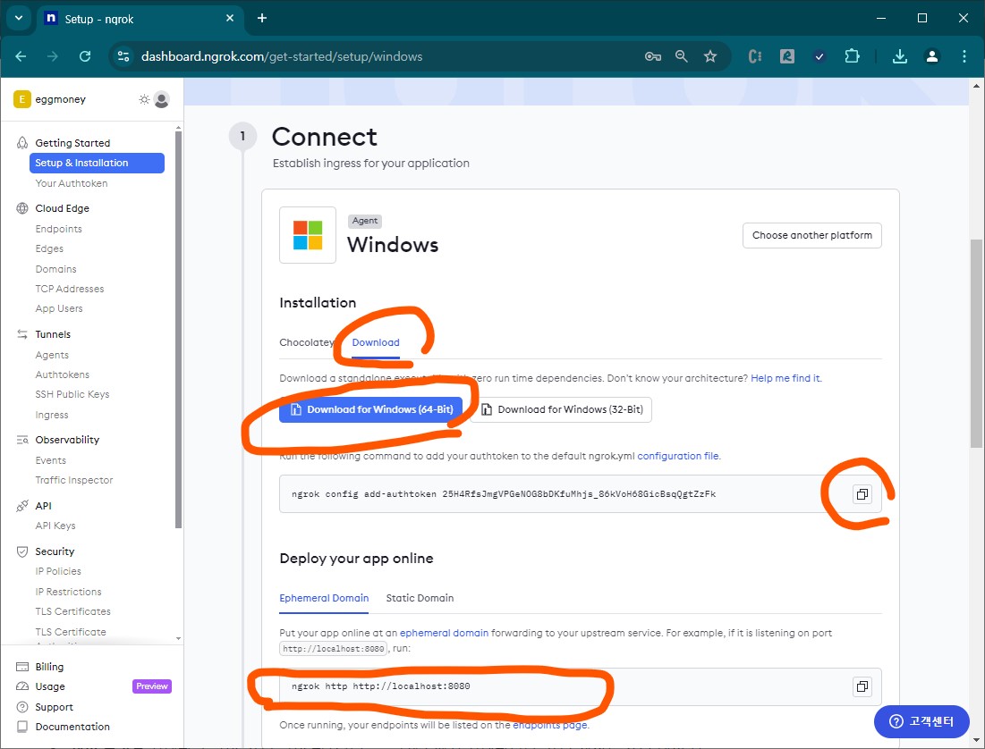The height and width of the screenshot is (749, 985).
Task: Click the Support question mark icon
Action: [22, 707]
